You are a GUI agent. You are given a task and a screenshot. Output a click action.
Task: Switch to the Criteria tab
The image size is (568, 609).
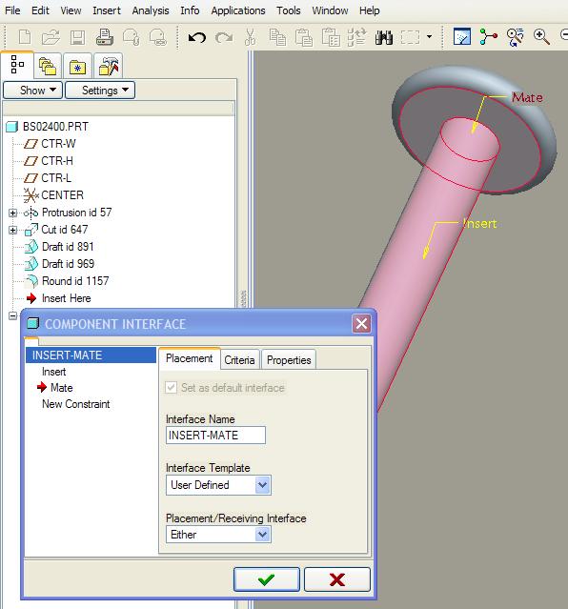coord(240,359)
